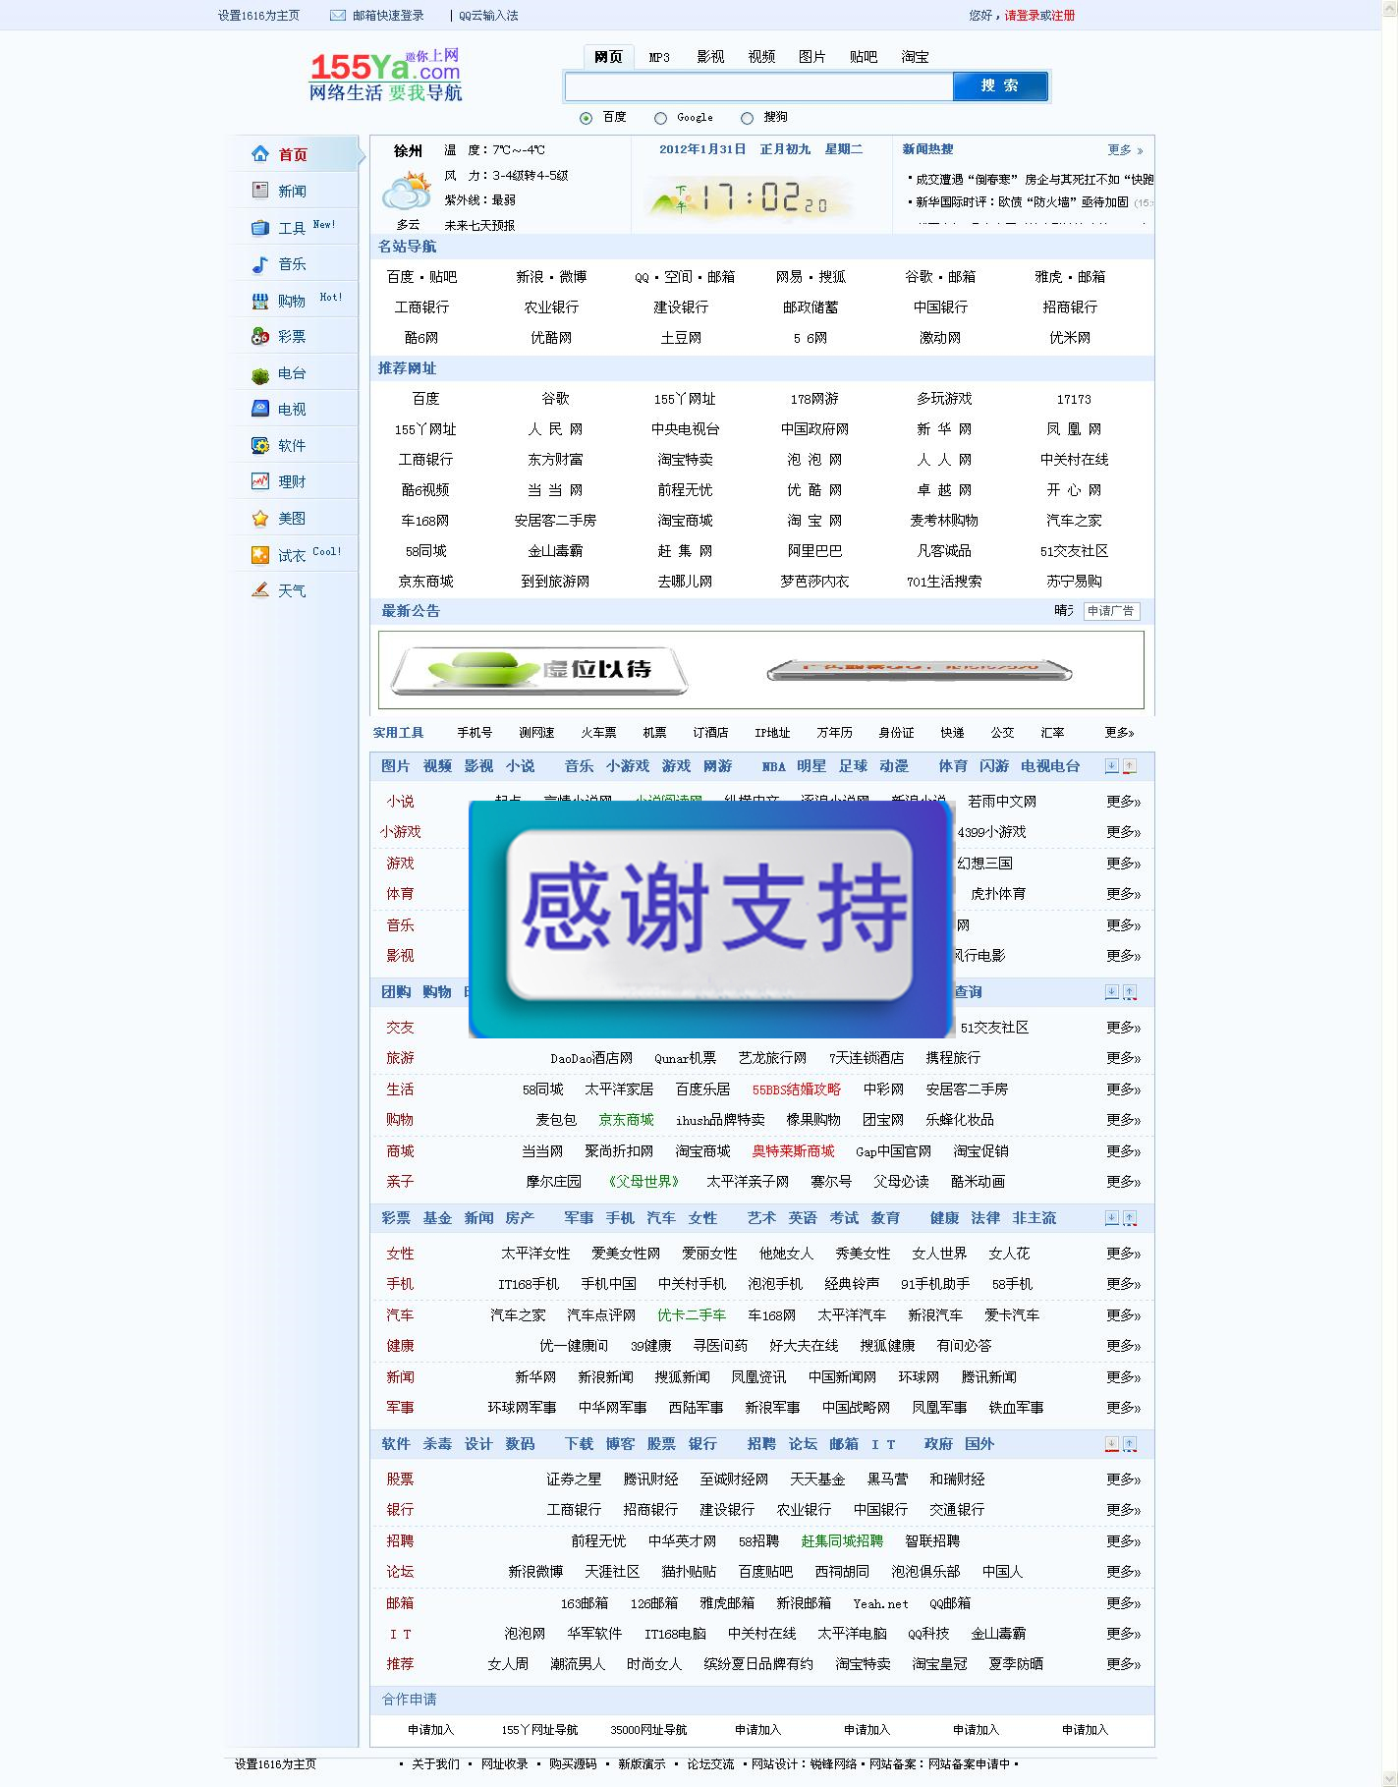Click up arrow on 软件 杀毒 section header
The image size is (1398, 1787).
click(x=1130, y=1444)
